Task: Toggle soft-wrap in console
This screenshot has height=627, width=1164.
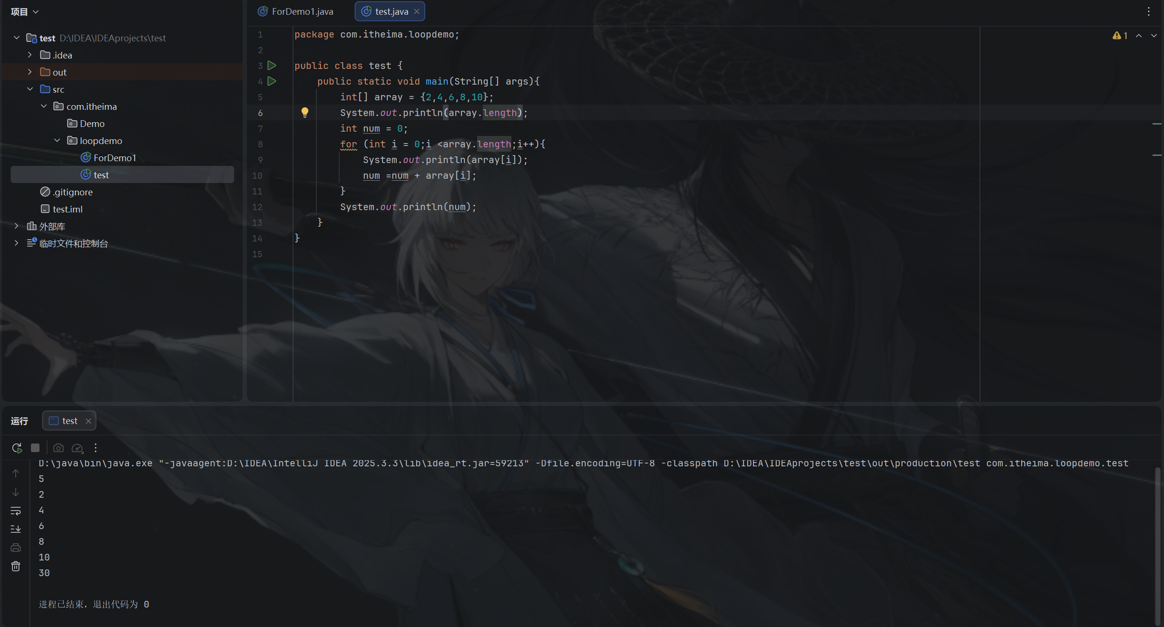Action: pyautogui.click(x=16, y=511)
